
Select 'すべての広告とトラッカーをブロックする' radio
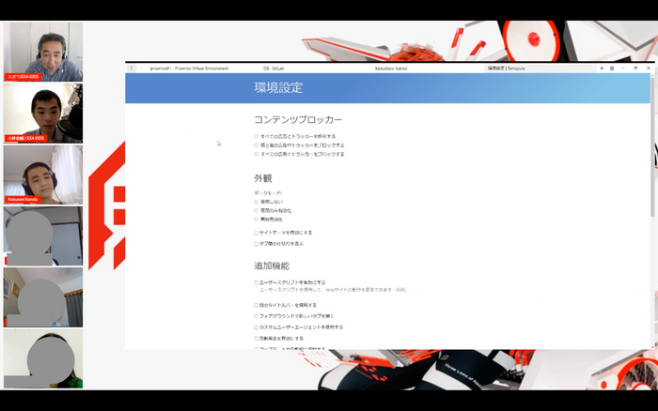(256, 154)
